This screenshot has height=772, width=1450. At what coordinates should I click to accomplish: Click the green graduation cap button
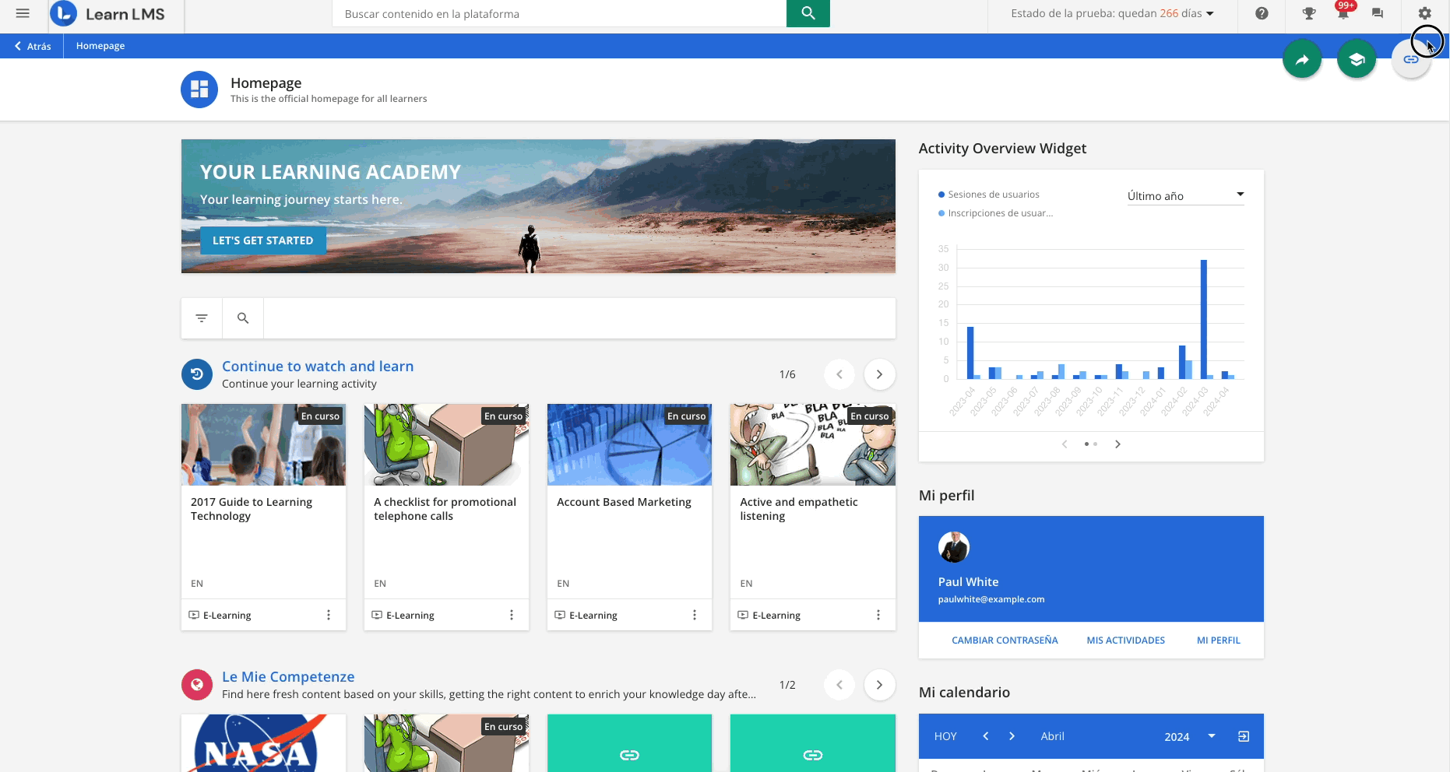[1357, 59]
